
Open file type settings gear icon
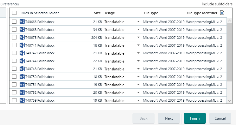222,13
